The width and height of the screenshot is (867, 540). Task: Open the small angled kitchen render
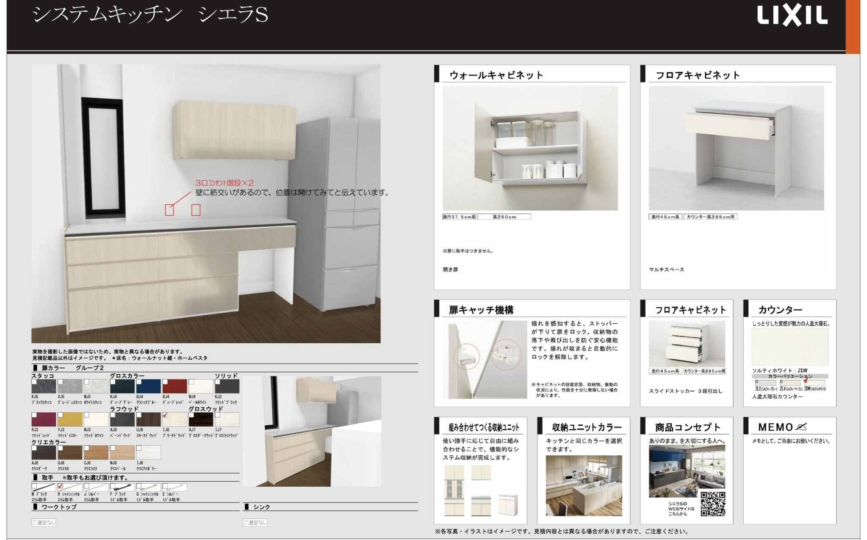point(312,431)
